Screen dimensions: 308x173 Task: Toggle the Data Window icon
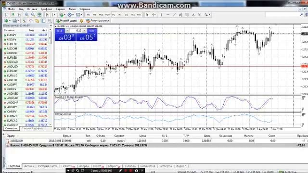(31, 21)
